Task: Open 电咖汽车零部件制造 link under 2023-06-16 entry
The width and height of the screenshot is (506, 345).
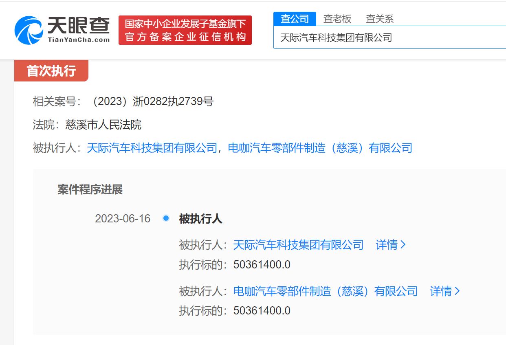Action: 326,291
